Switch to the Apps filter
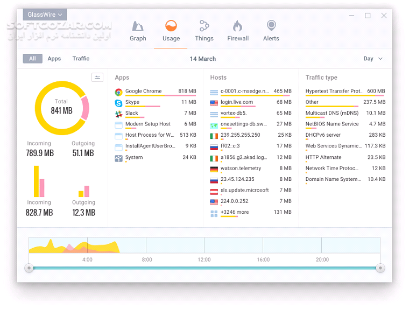Screen dimensions: 409x309 54,59
